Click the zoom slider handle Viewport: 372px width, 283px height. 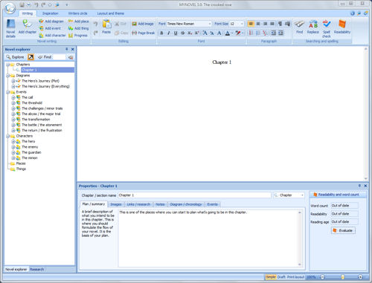(343, 277)
